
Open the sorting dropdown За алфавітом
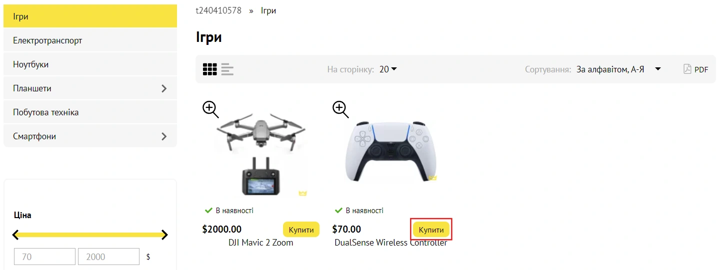618,69
